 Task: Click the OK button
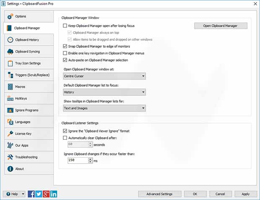pos(195,194)
